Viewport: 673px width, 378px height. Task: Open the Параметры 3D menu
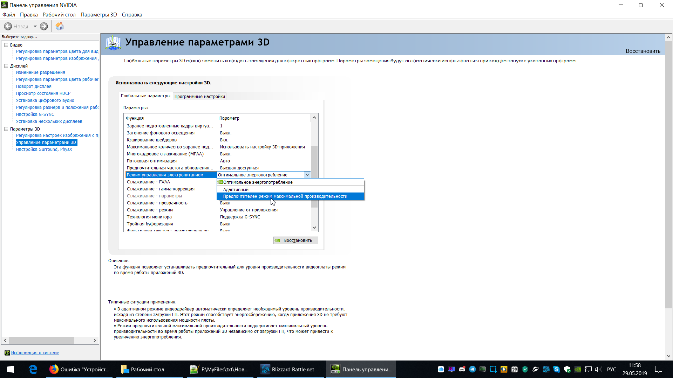98,15
